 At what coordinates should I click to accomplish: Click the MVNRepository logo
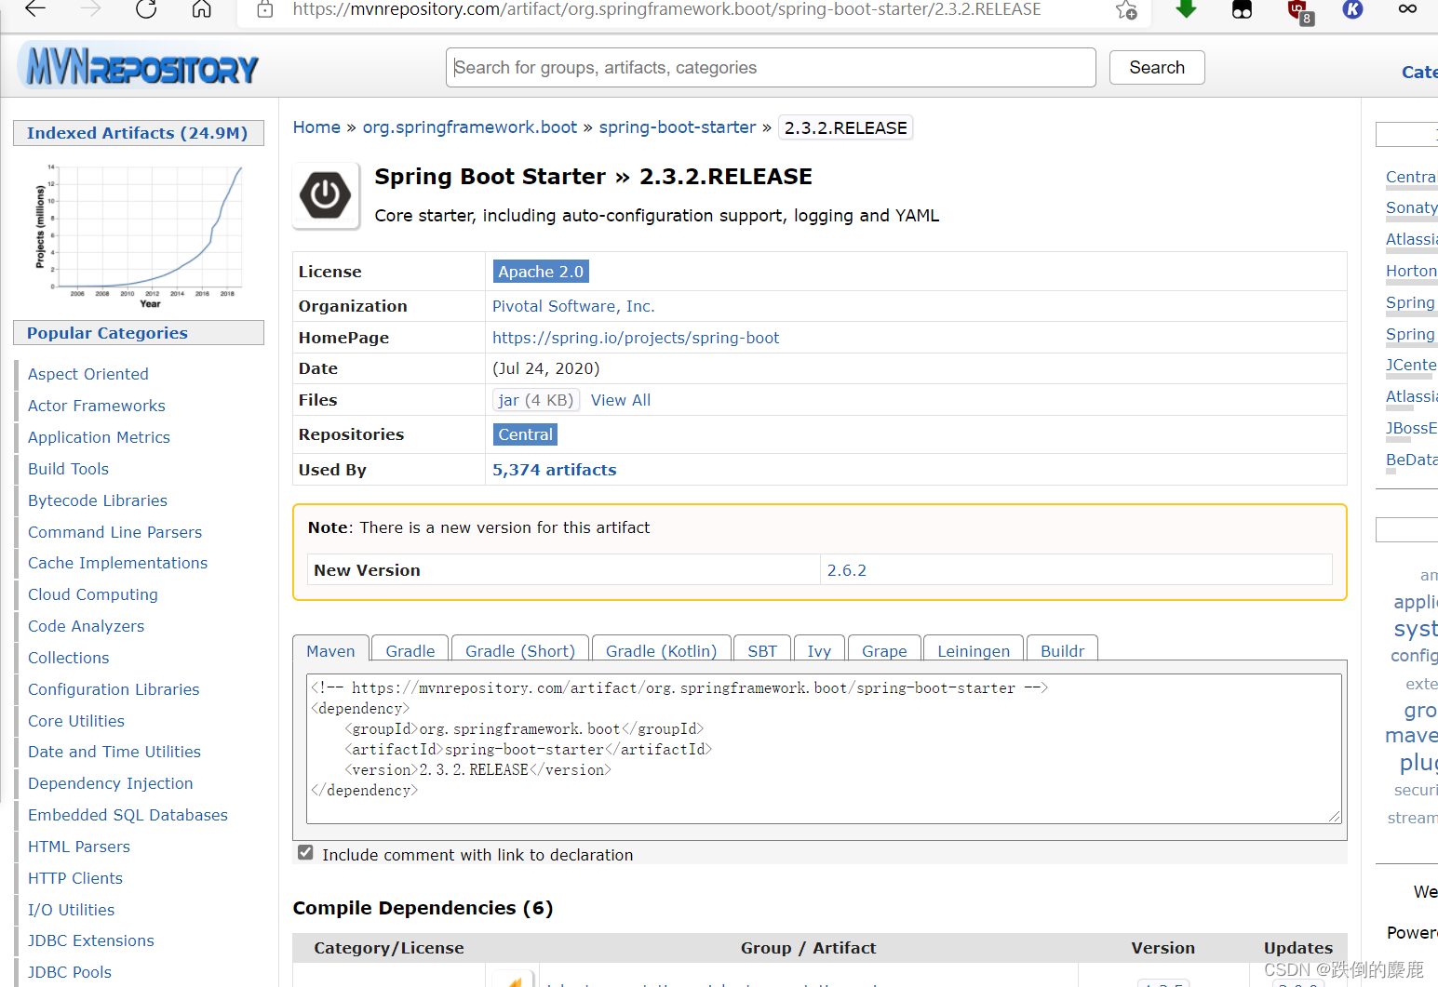pos(139,67)
